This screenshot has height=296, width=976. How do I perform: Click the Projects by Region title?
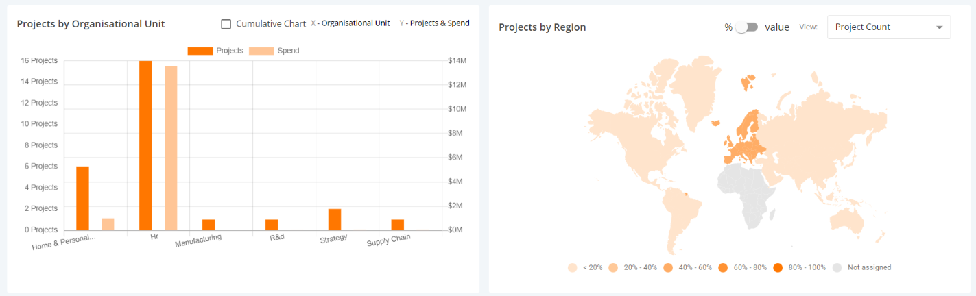pyautogui.click(x=542, y=27)
